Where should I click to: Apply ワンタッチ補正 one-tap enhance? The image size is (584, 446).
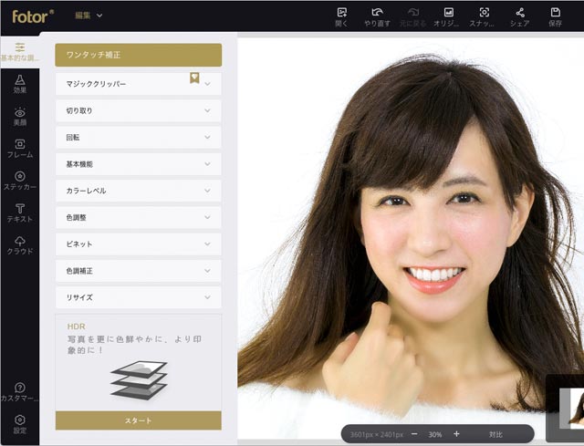pyautogui.click(x=138, y=55)
